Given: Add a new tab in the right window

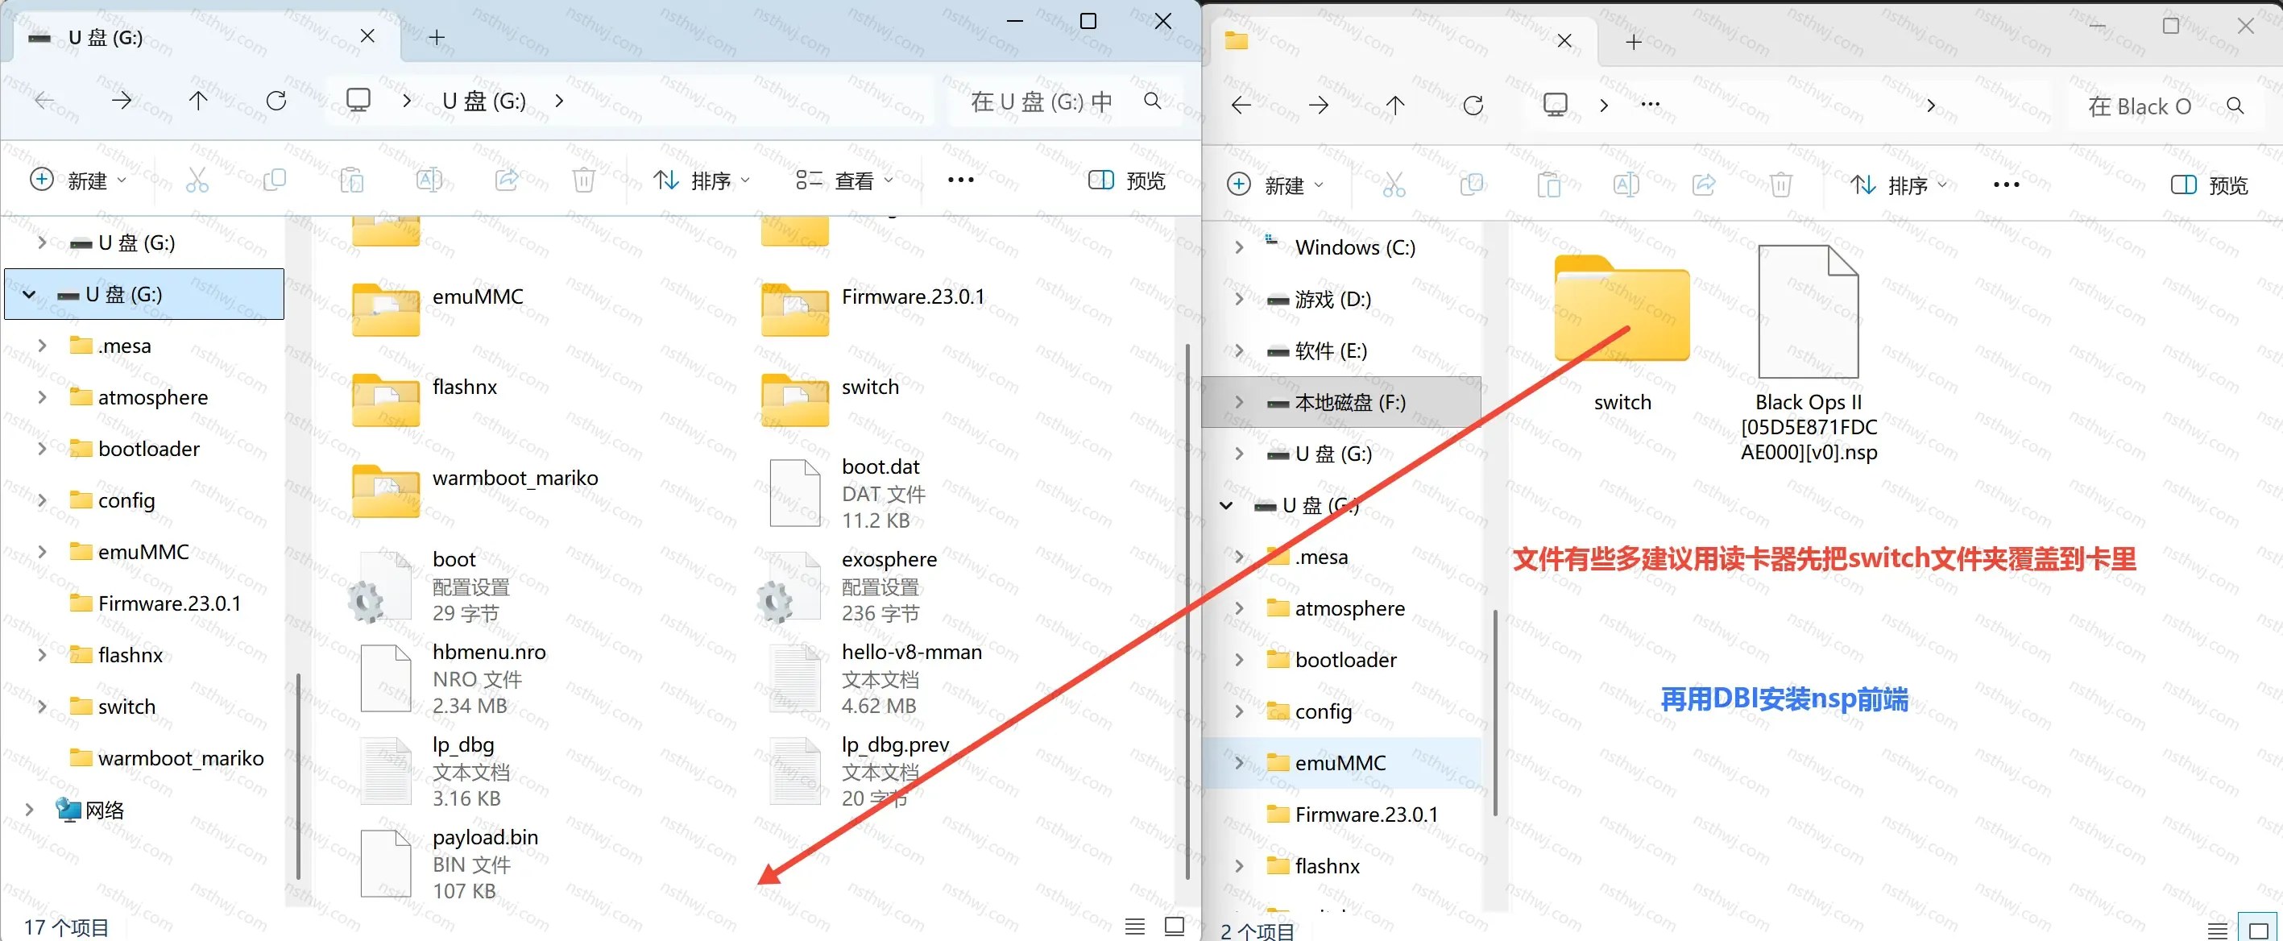Looking at the screenshot, I should (x=1634, y=42).
